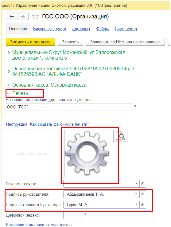Open dropdown for Подпись руководителя field

pyautogui.click(x=136, y=194)
